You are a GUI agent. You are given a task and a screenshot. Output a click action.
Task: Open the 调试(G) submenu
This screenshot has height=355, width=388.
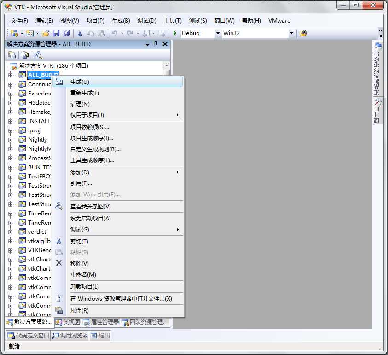(x=125, y=229)
